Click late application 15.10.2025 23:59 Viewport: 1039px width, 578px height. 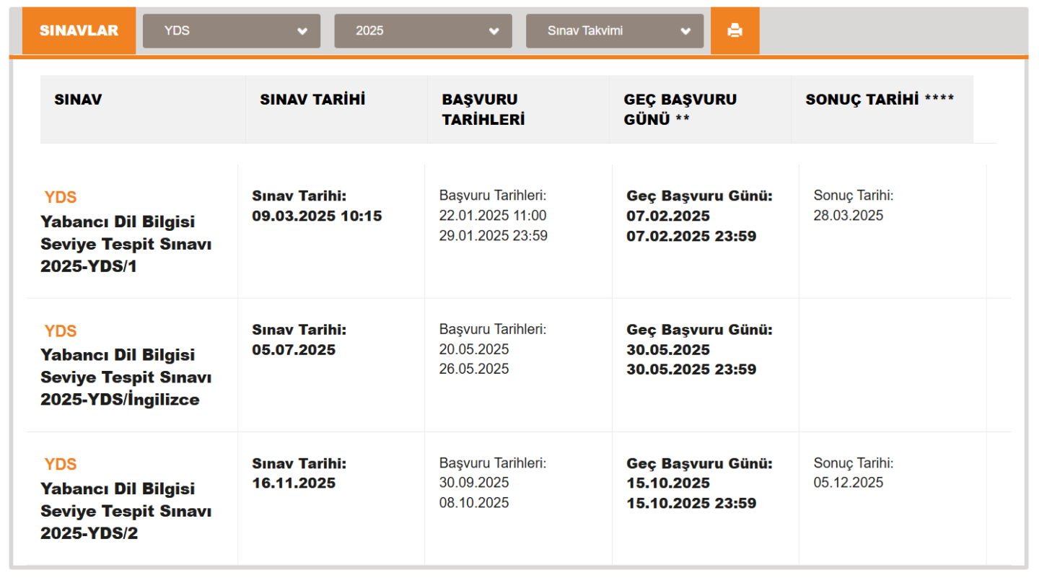[691, 503]
